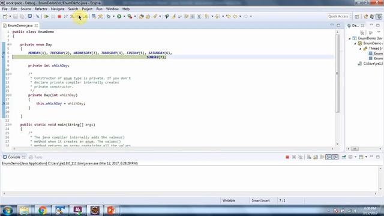Viewport: 384px width, 216px height.
Task: Click the Resume debug button
Action: pyautogui.click(x=46, y=16)
